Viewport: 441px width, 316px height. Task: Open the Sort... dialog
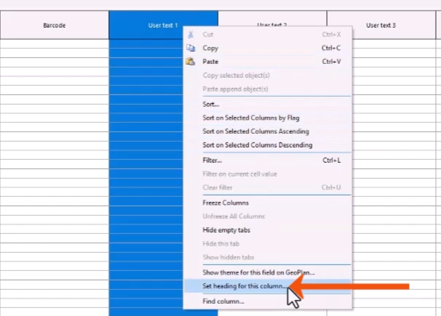267,105
